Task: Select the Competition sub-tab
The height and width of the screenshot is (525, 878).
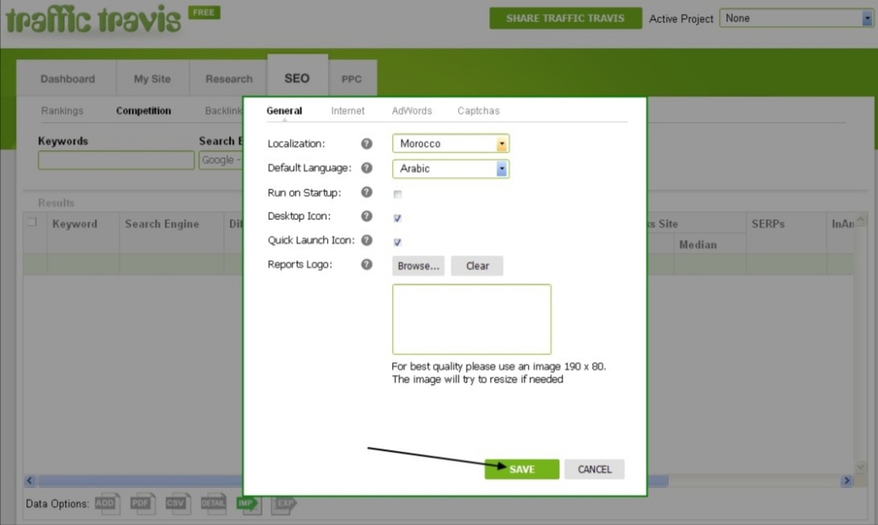Action: coord(143,111)
